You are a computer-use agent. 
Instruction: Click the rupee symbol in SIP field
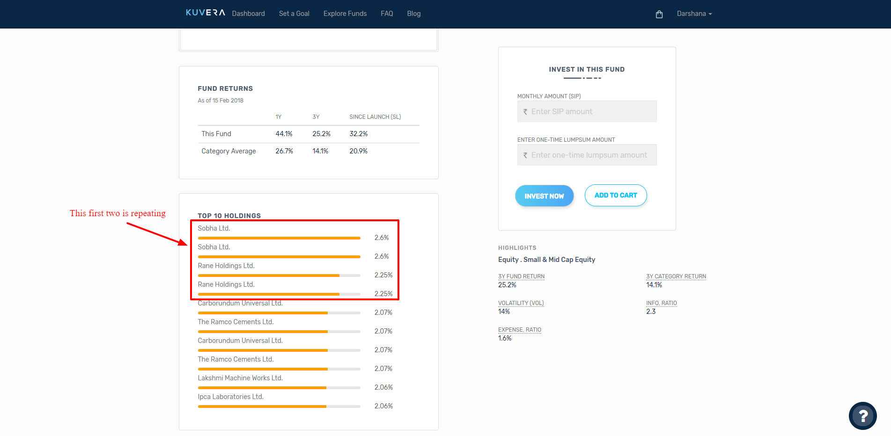525,112
